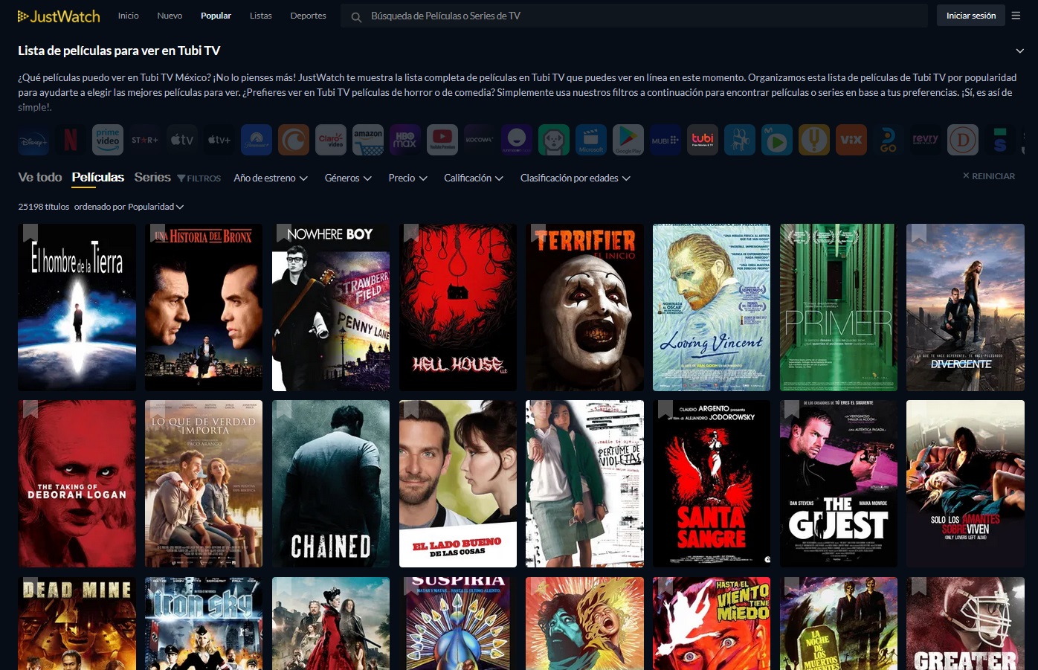
Task: Expand the Año de estreno dropdown
Action: coord(270,178)
